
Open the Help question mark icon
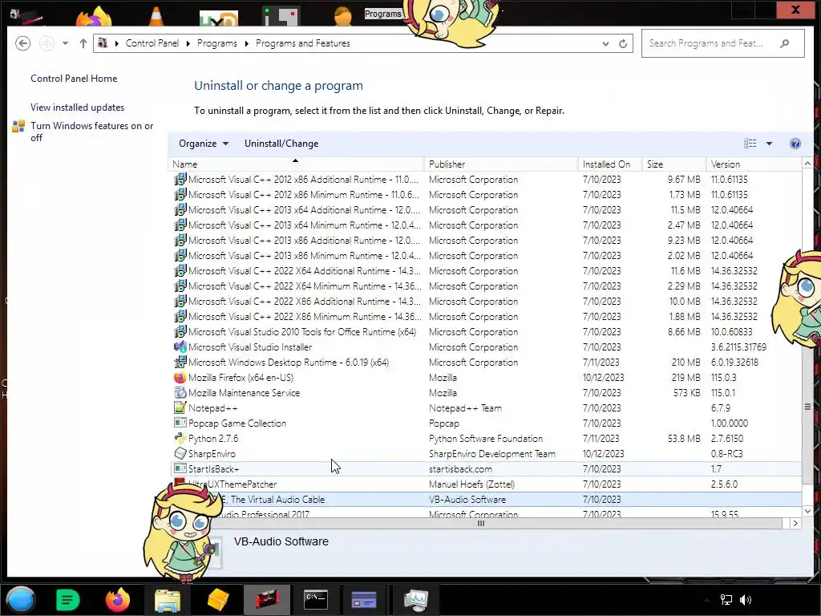pyautogui.click(x=795, y=144)
